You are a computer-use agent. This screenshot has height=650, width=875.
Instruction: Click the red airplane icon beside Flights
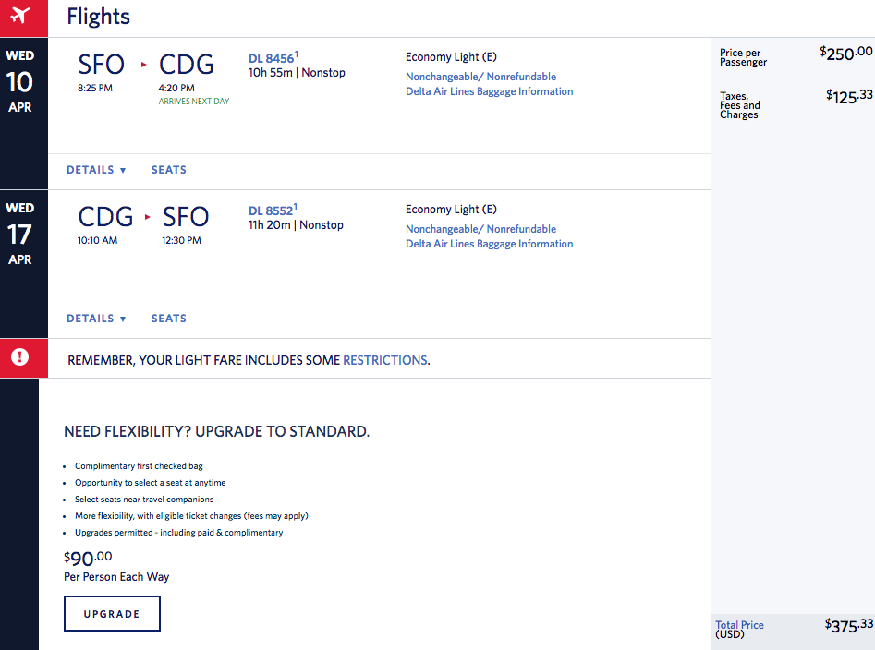coord(19,16)
